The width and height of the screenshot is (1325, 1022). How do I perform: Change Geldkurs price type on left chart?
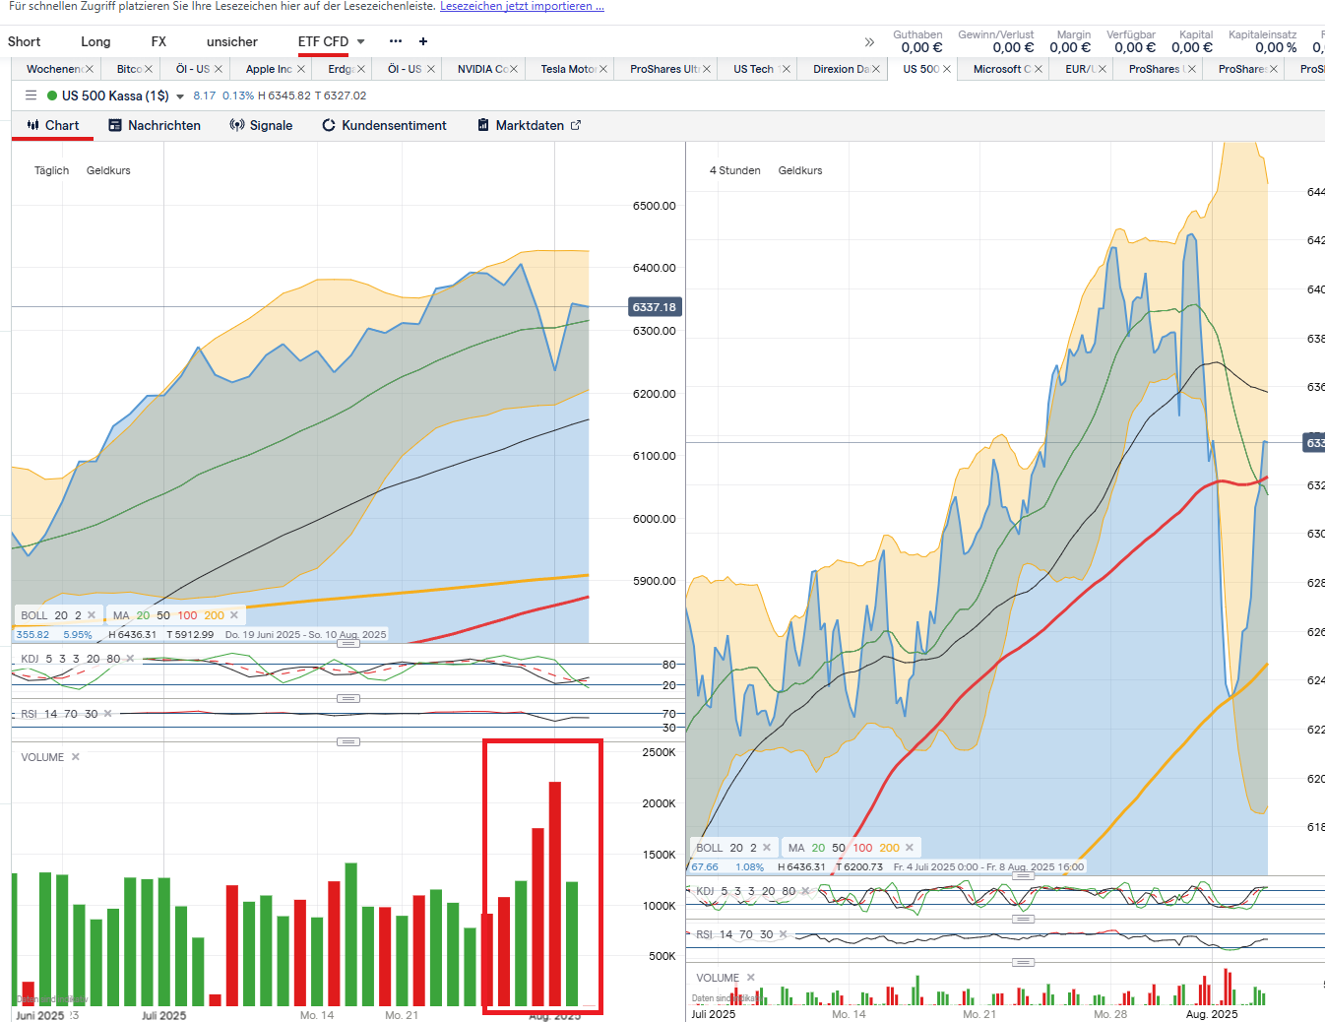tap(108, 170)
